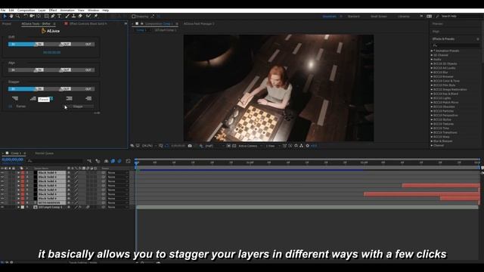Click the timeline layer search field

(x=55, y=161)
